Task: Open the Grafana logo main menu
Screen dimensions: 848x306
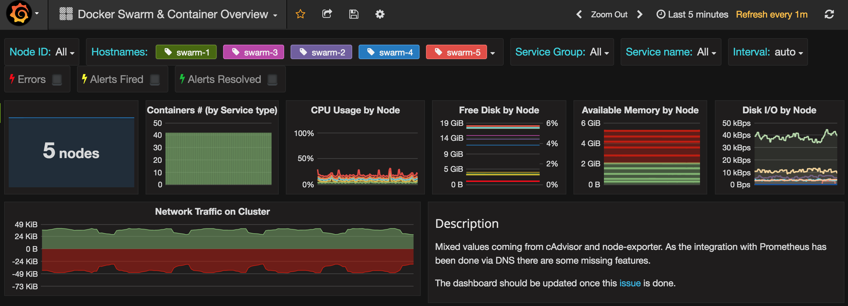Action: point(20,14)
